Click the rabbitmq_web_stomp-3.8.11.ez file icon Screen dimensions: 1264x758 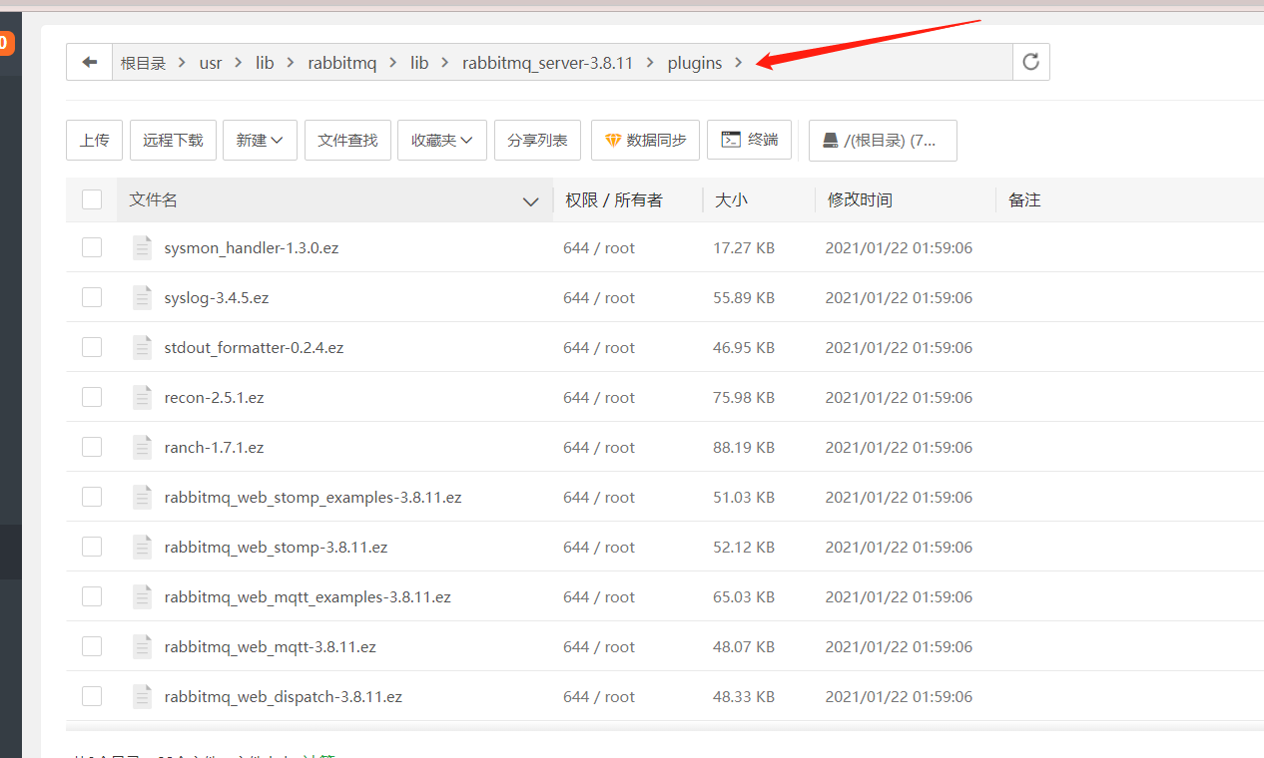[x=143, y=547]
